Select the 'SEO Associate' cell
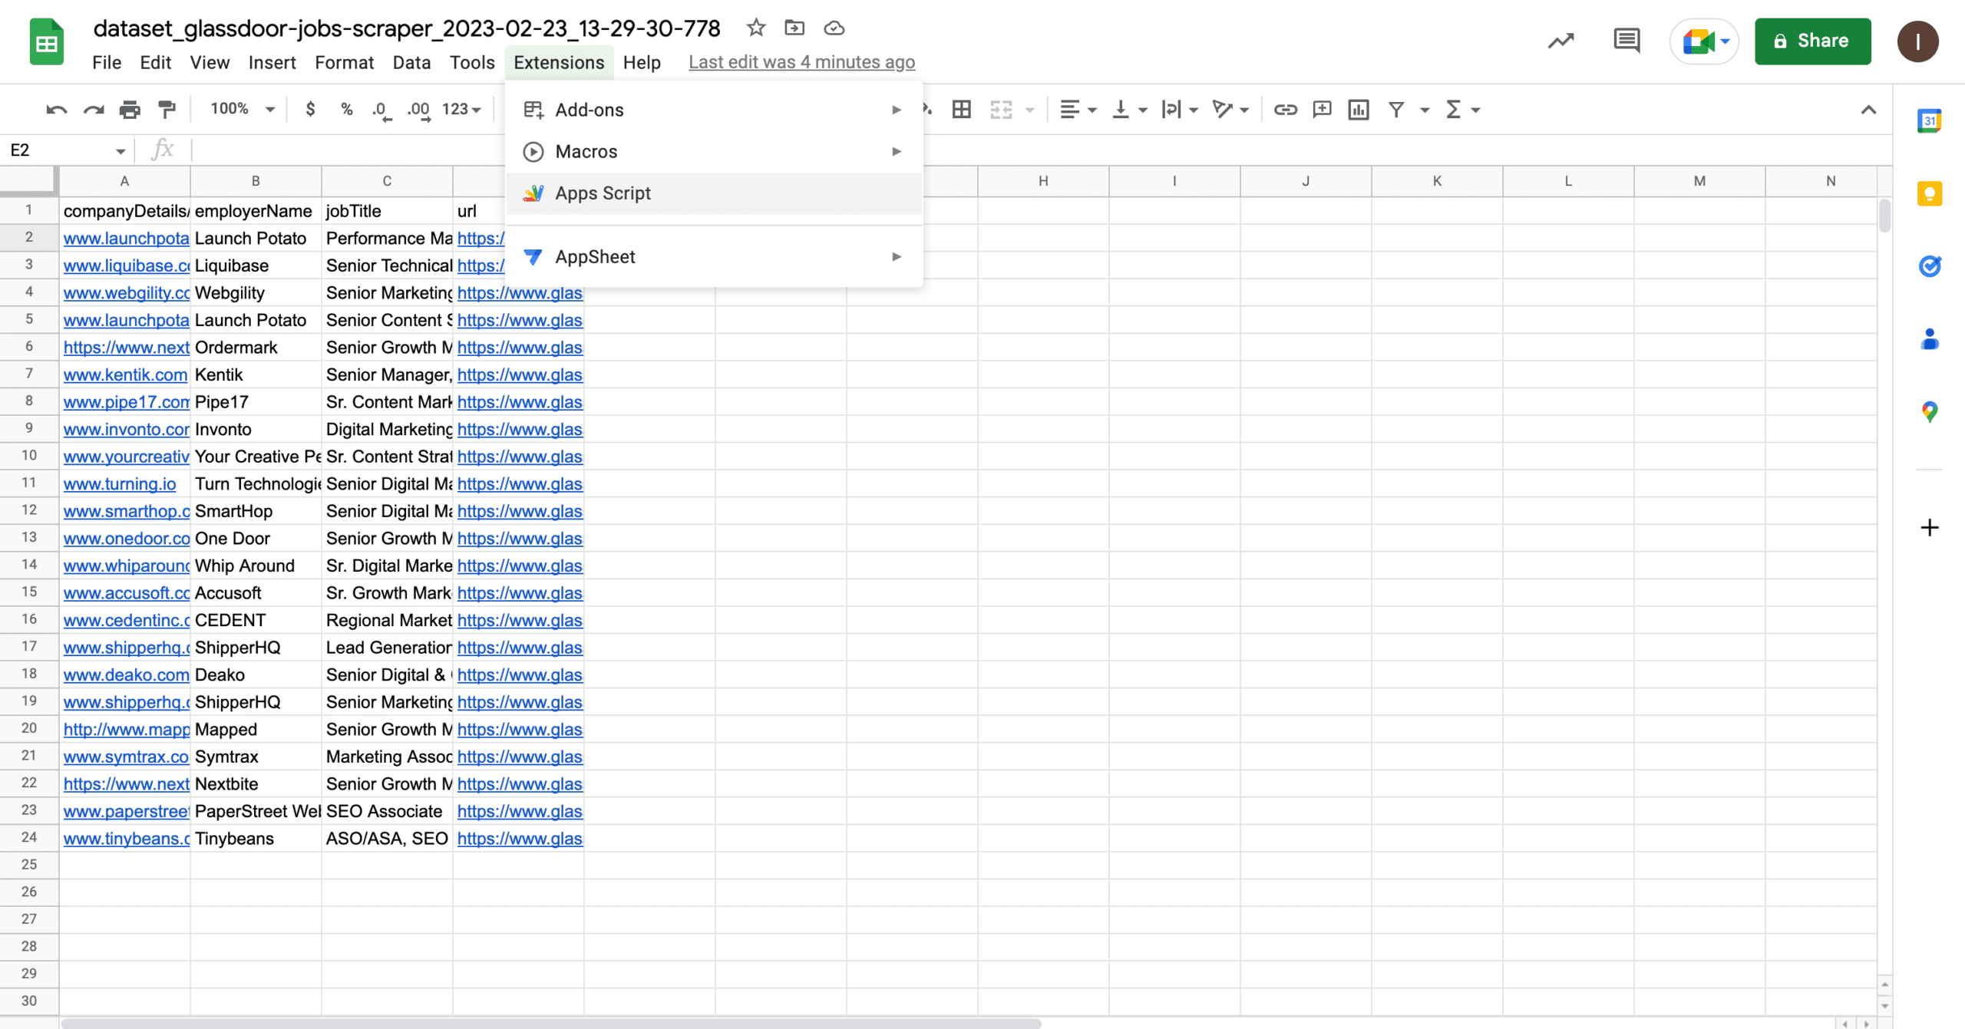This screenshot has width=1965, height=1029. click(387, 811)
